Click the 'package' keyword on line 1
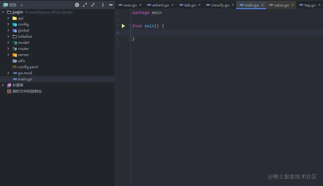 pos(141,13)
